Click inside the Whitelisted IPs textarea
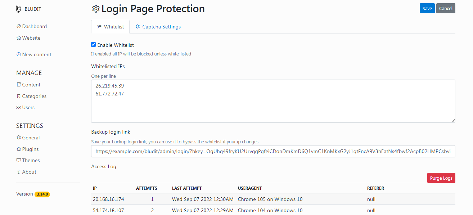Viewport: 473px width, 215px height. tap(273, 101)
